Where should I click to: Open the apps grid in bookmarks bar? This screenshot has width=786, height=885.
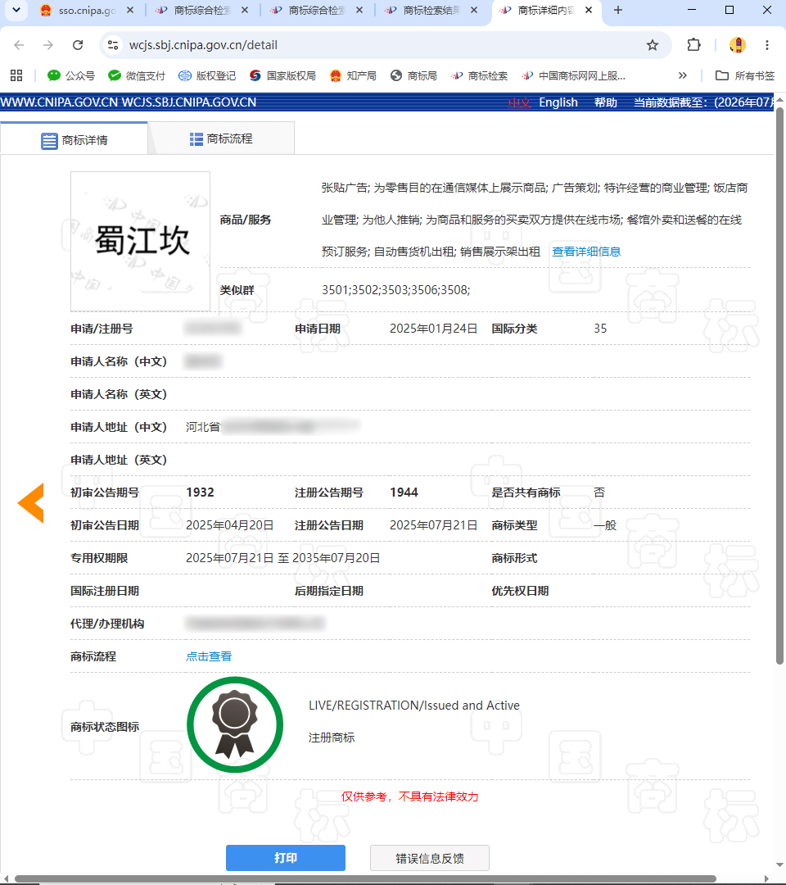[16, 75]
